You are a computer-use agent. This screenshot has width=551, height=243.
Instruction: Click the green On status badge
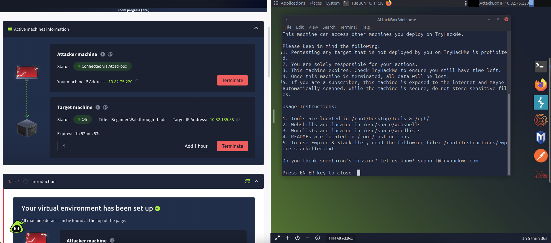tap(83, 119)
